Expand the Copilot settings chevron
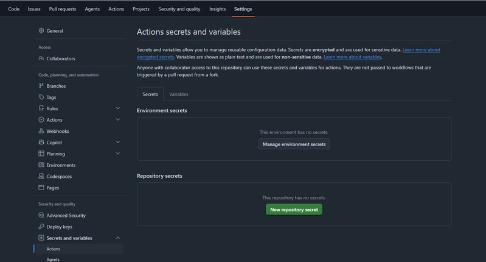Viewport: 486px width, 262px height. point(118,142)
